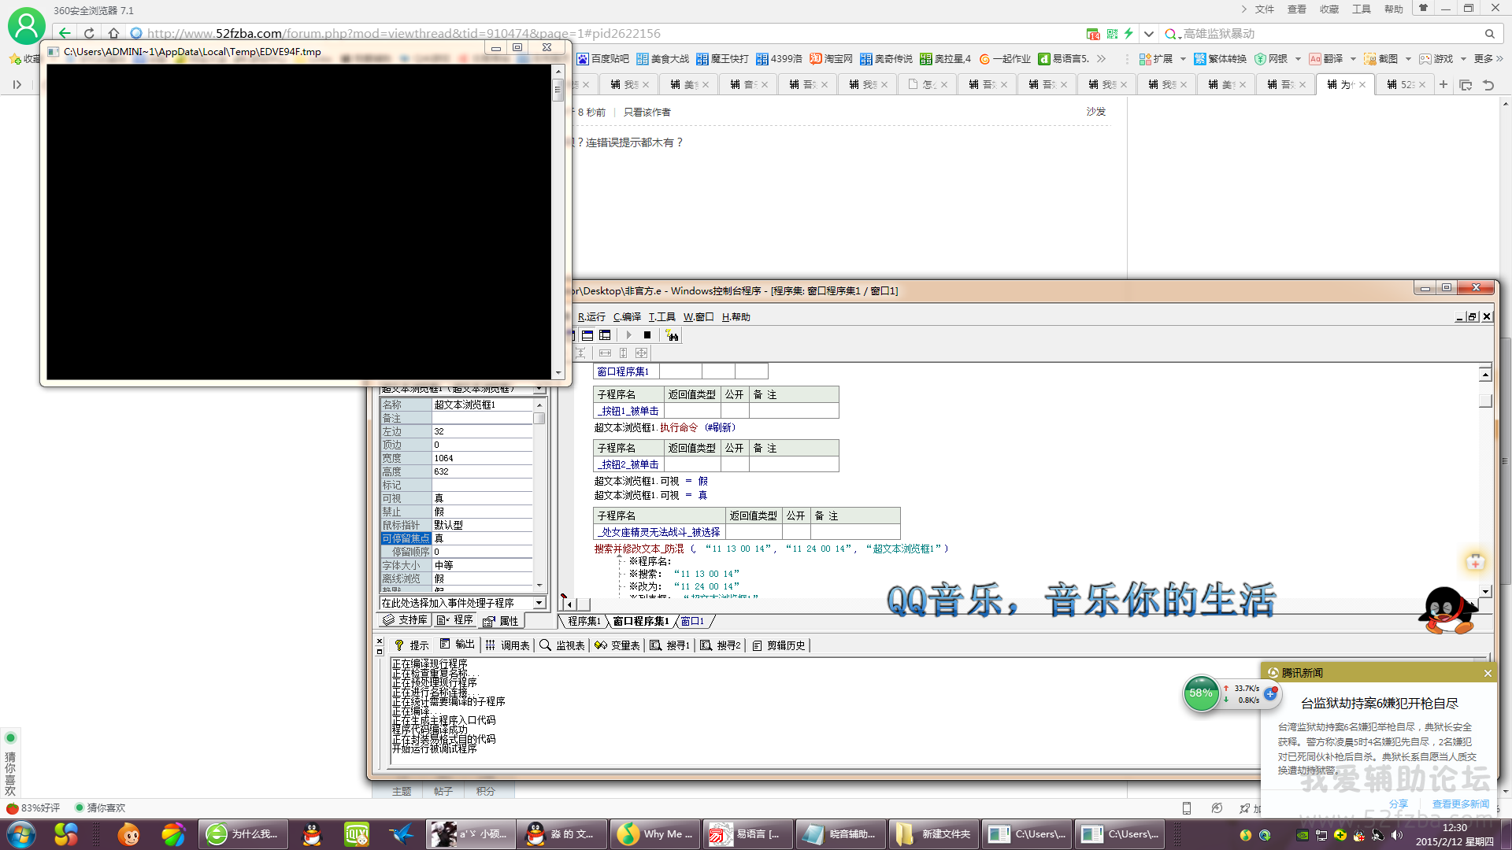Expand the address bar history dropdown arrow
The height and width of the screenshot is (850, 1512).
1149,34
